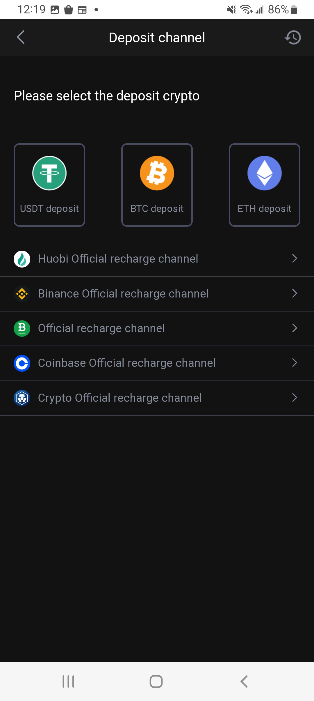Viewport: 314px width, 701px height.
Task: Choose ETH deposit label
Action: tap(265, 209)
